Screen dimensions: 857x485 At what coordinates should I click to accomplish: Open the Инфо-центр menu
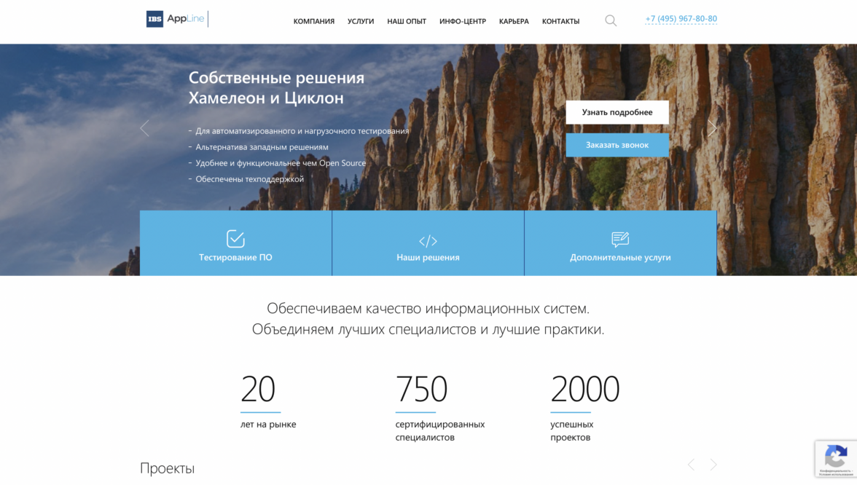pyautogui.click(x=463, y=22)
